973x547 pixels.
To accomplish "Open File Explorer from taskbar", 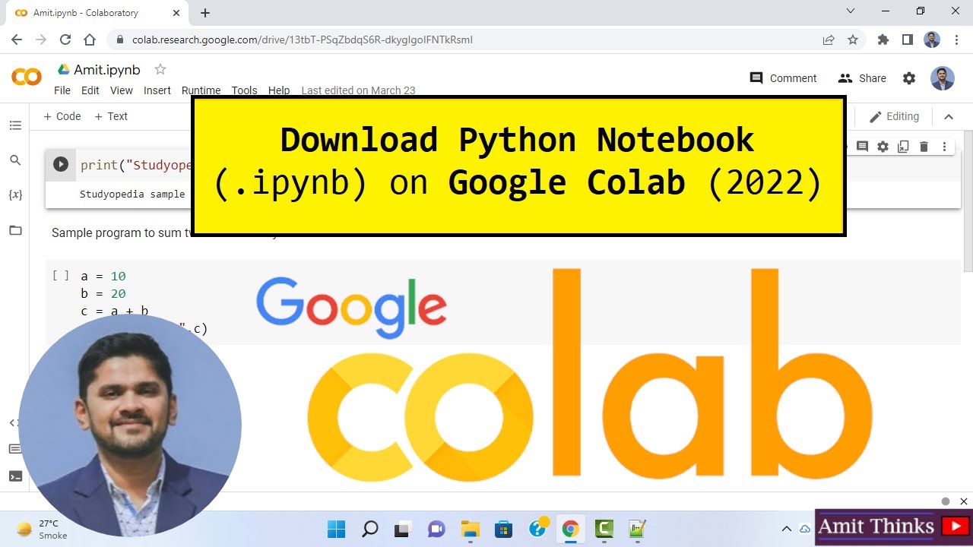I will [471, 529].
